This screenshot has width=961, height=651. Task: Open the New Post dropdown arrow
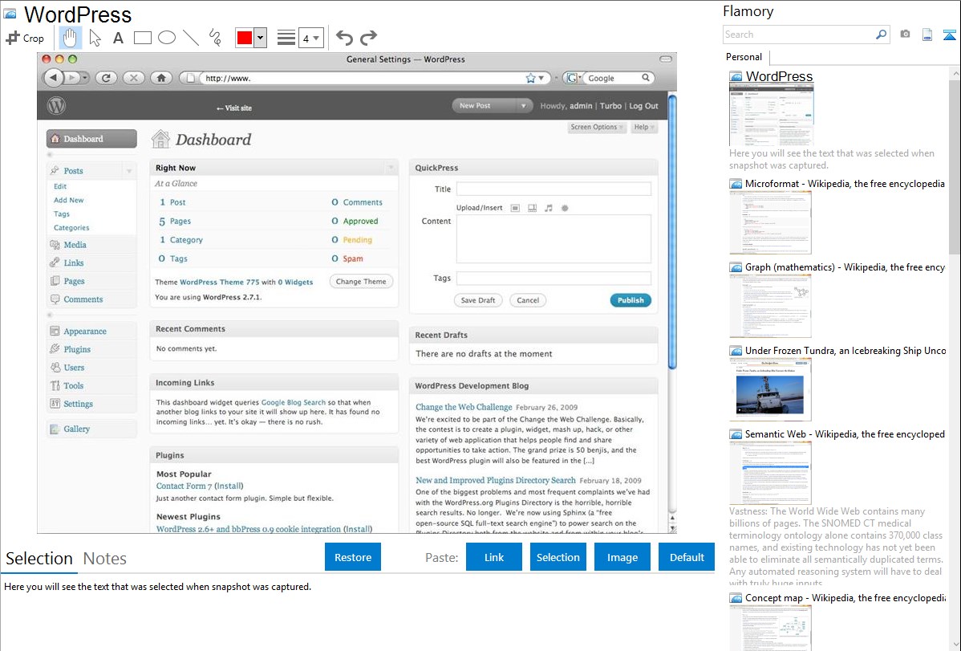(523, 105)
